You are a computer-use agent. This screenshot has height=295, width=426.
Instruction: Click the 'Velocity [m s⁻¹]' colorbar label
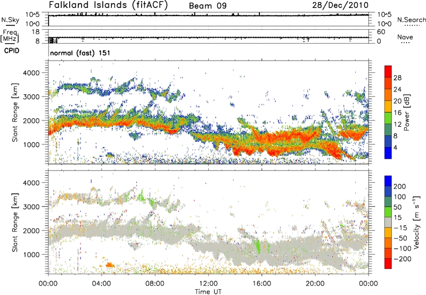coord(416,222)
